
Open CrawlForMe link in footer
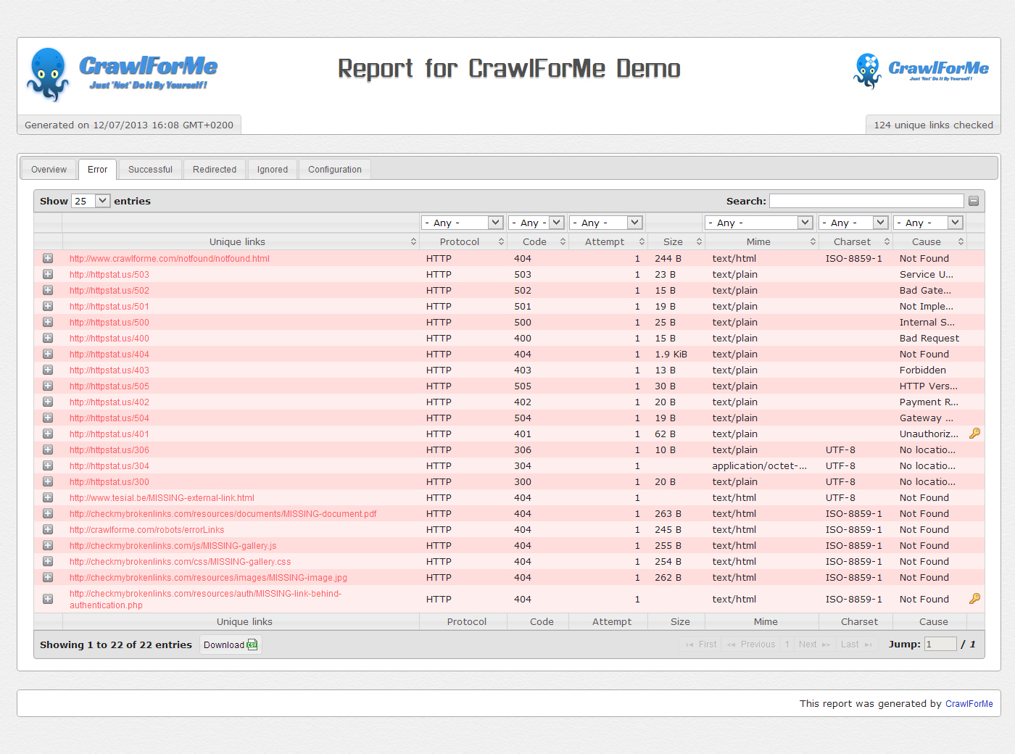pos(969,704)
